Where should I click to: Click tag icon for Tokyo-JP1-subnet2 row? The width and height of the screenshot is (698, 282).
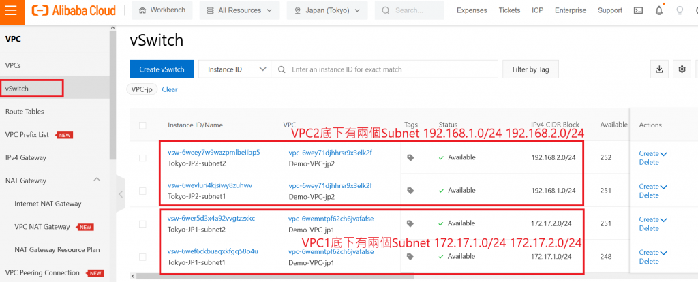click(410, 223)
